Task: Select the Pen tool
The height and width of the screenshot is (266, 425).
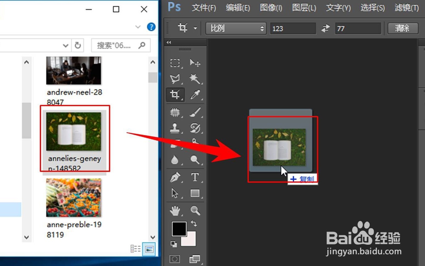Action: (175, 178)
